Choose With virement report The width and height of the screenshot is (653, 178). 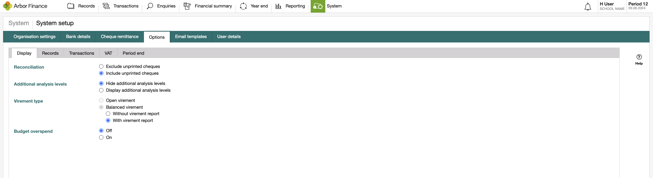pos(108,121)
